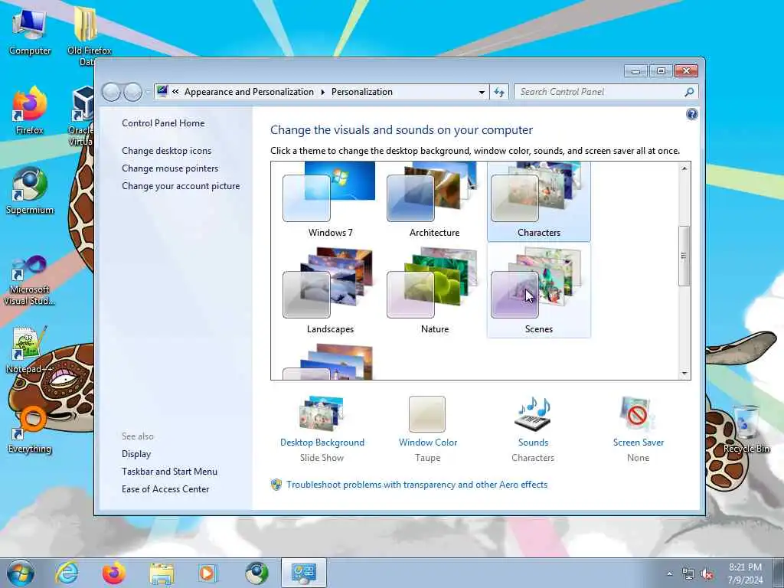Launch Supermium from the taskbar
The height and width of the screenshot is (588, 784).
point(256,573)
